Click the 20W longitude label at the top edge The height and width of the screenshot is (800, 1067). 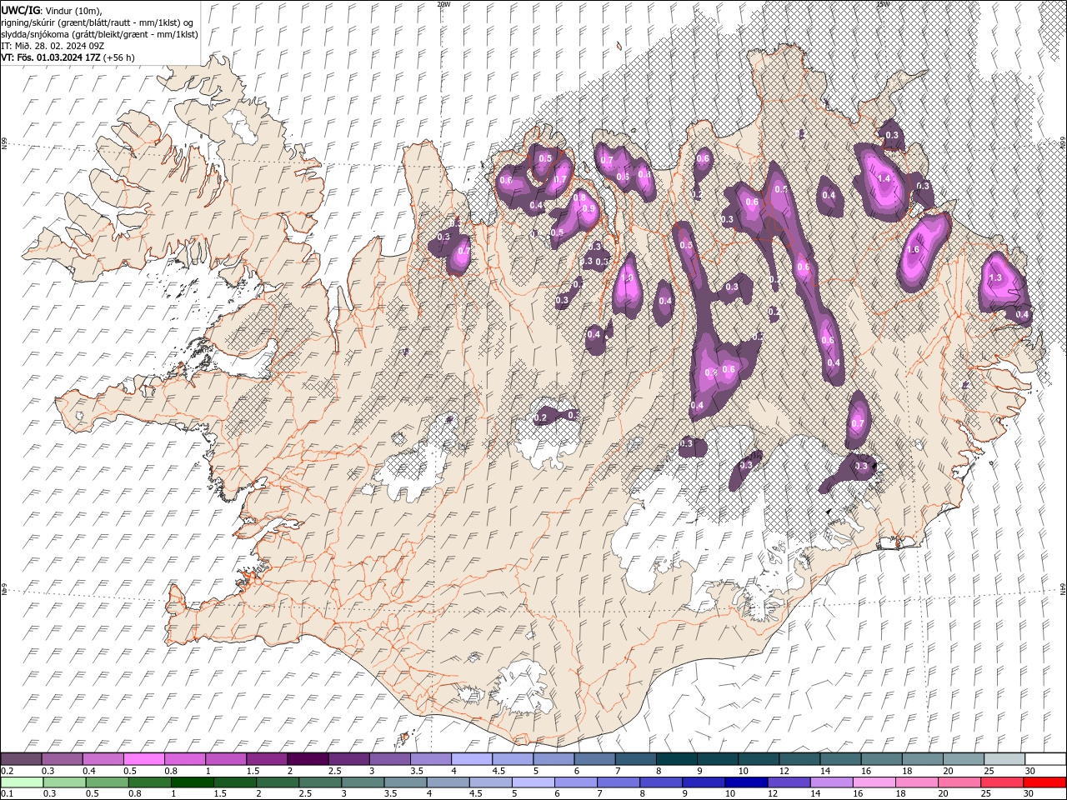point(443,4)
